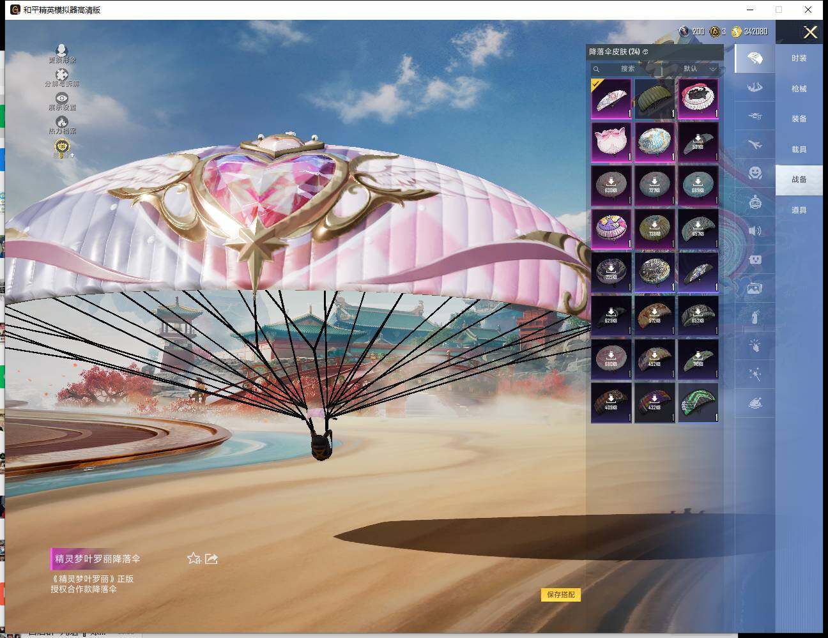Switch to the 时装 tab
Screen dimensions: 828x638
click(799, 58)
